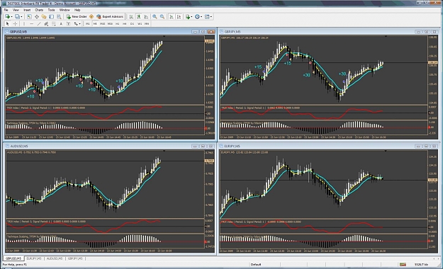
Task: Set timeframe to D1
Action: [x=132, y=24]
